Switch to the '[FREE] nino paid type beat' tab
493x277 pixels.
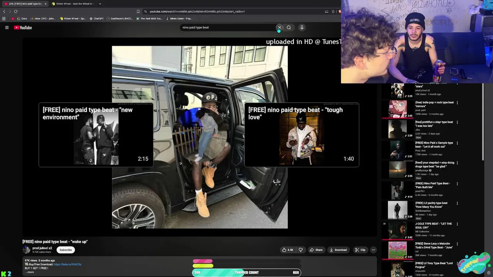(25, 4)
